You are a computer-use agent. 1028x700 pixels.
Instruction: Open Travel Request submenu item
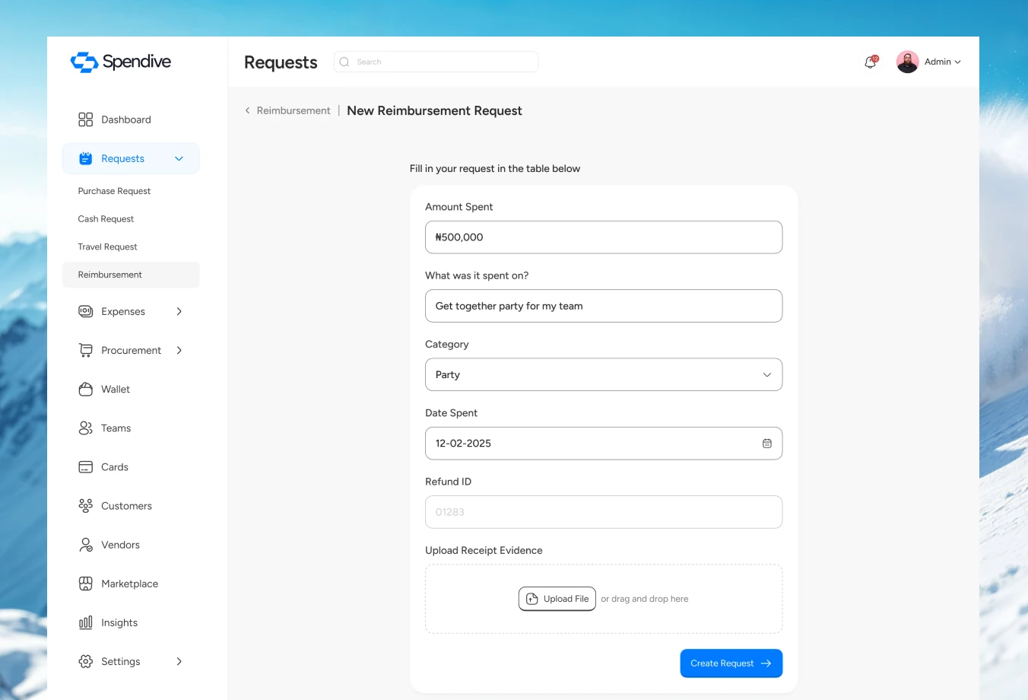pyautogui.click(x=107, y=247)
